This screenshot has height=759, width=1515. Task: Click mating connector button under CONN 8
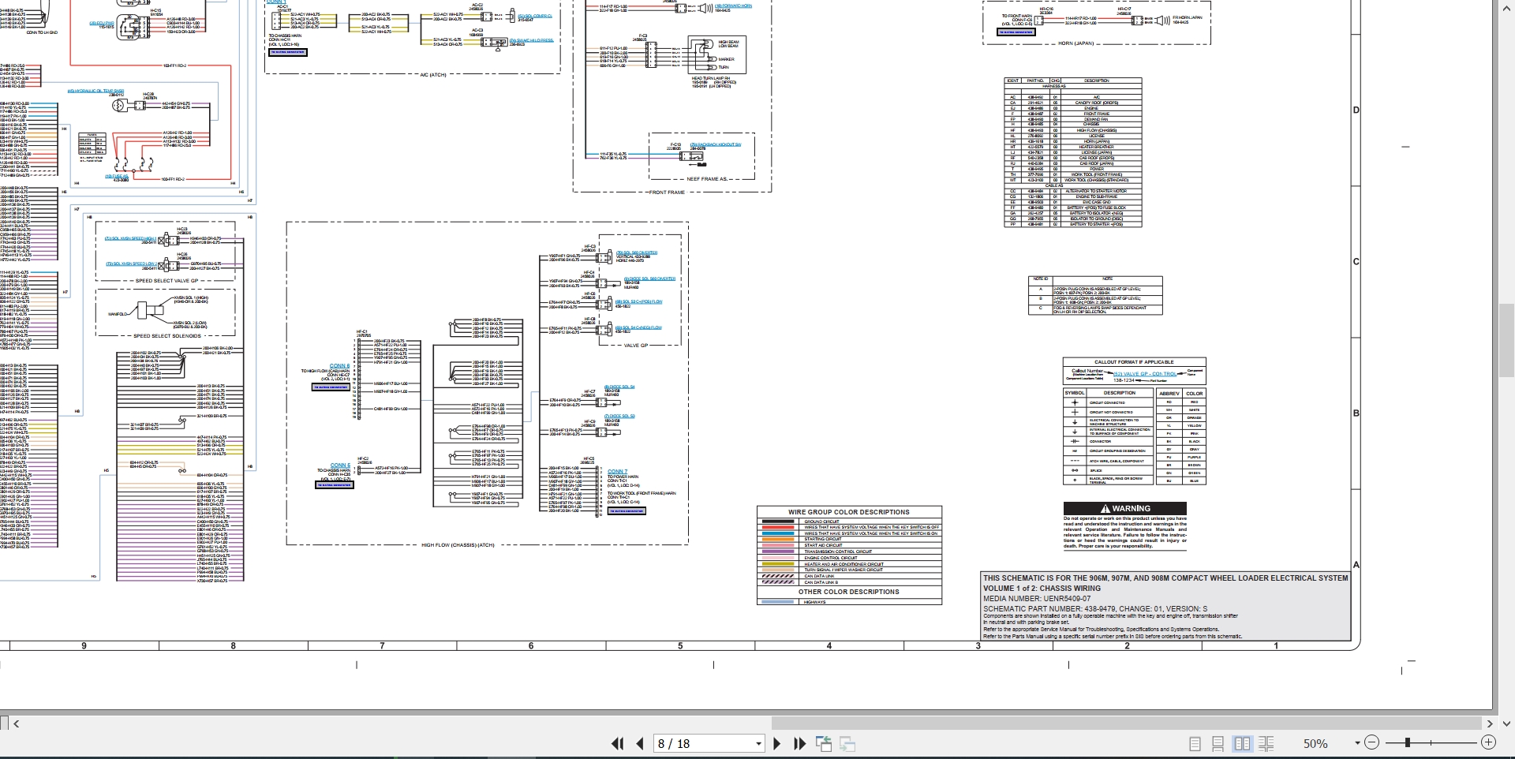[x=331, y=387]
